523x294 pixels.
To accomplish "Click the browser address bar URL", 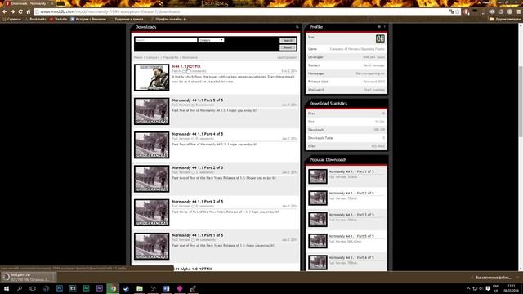I will coord(110,11).
